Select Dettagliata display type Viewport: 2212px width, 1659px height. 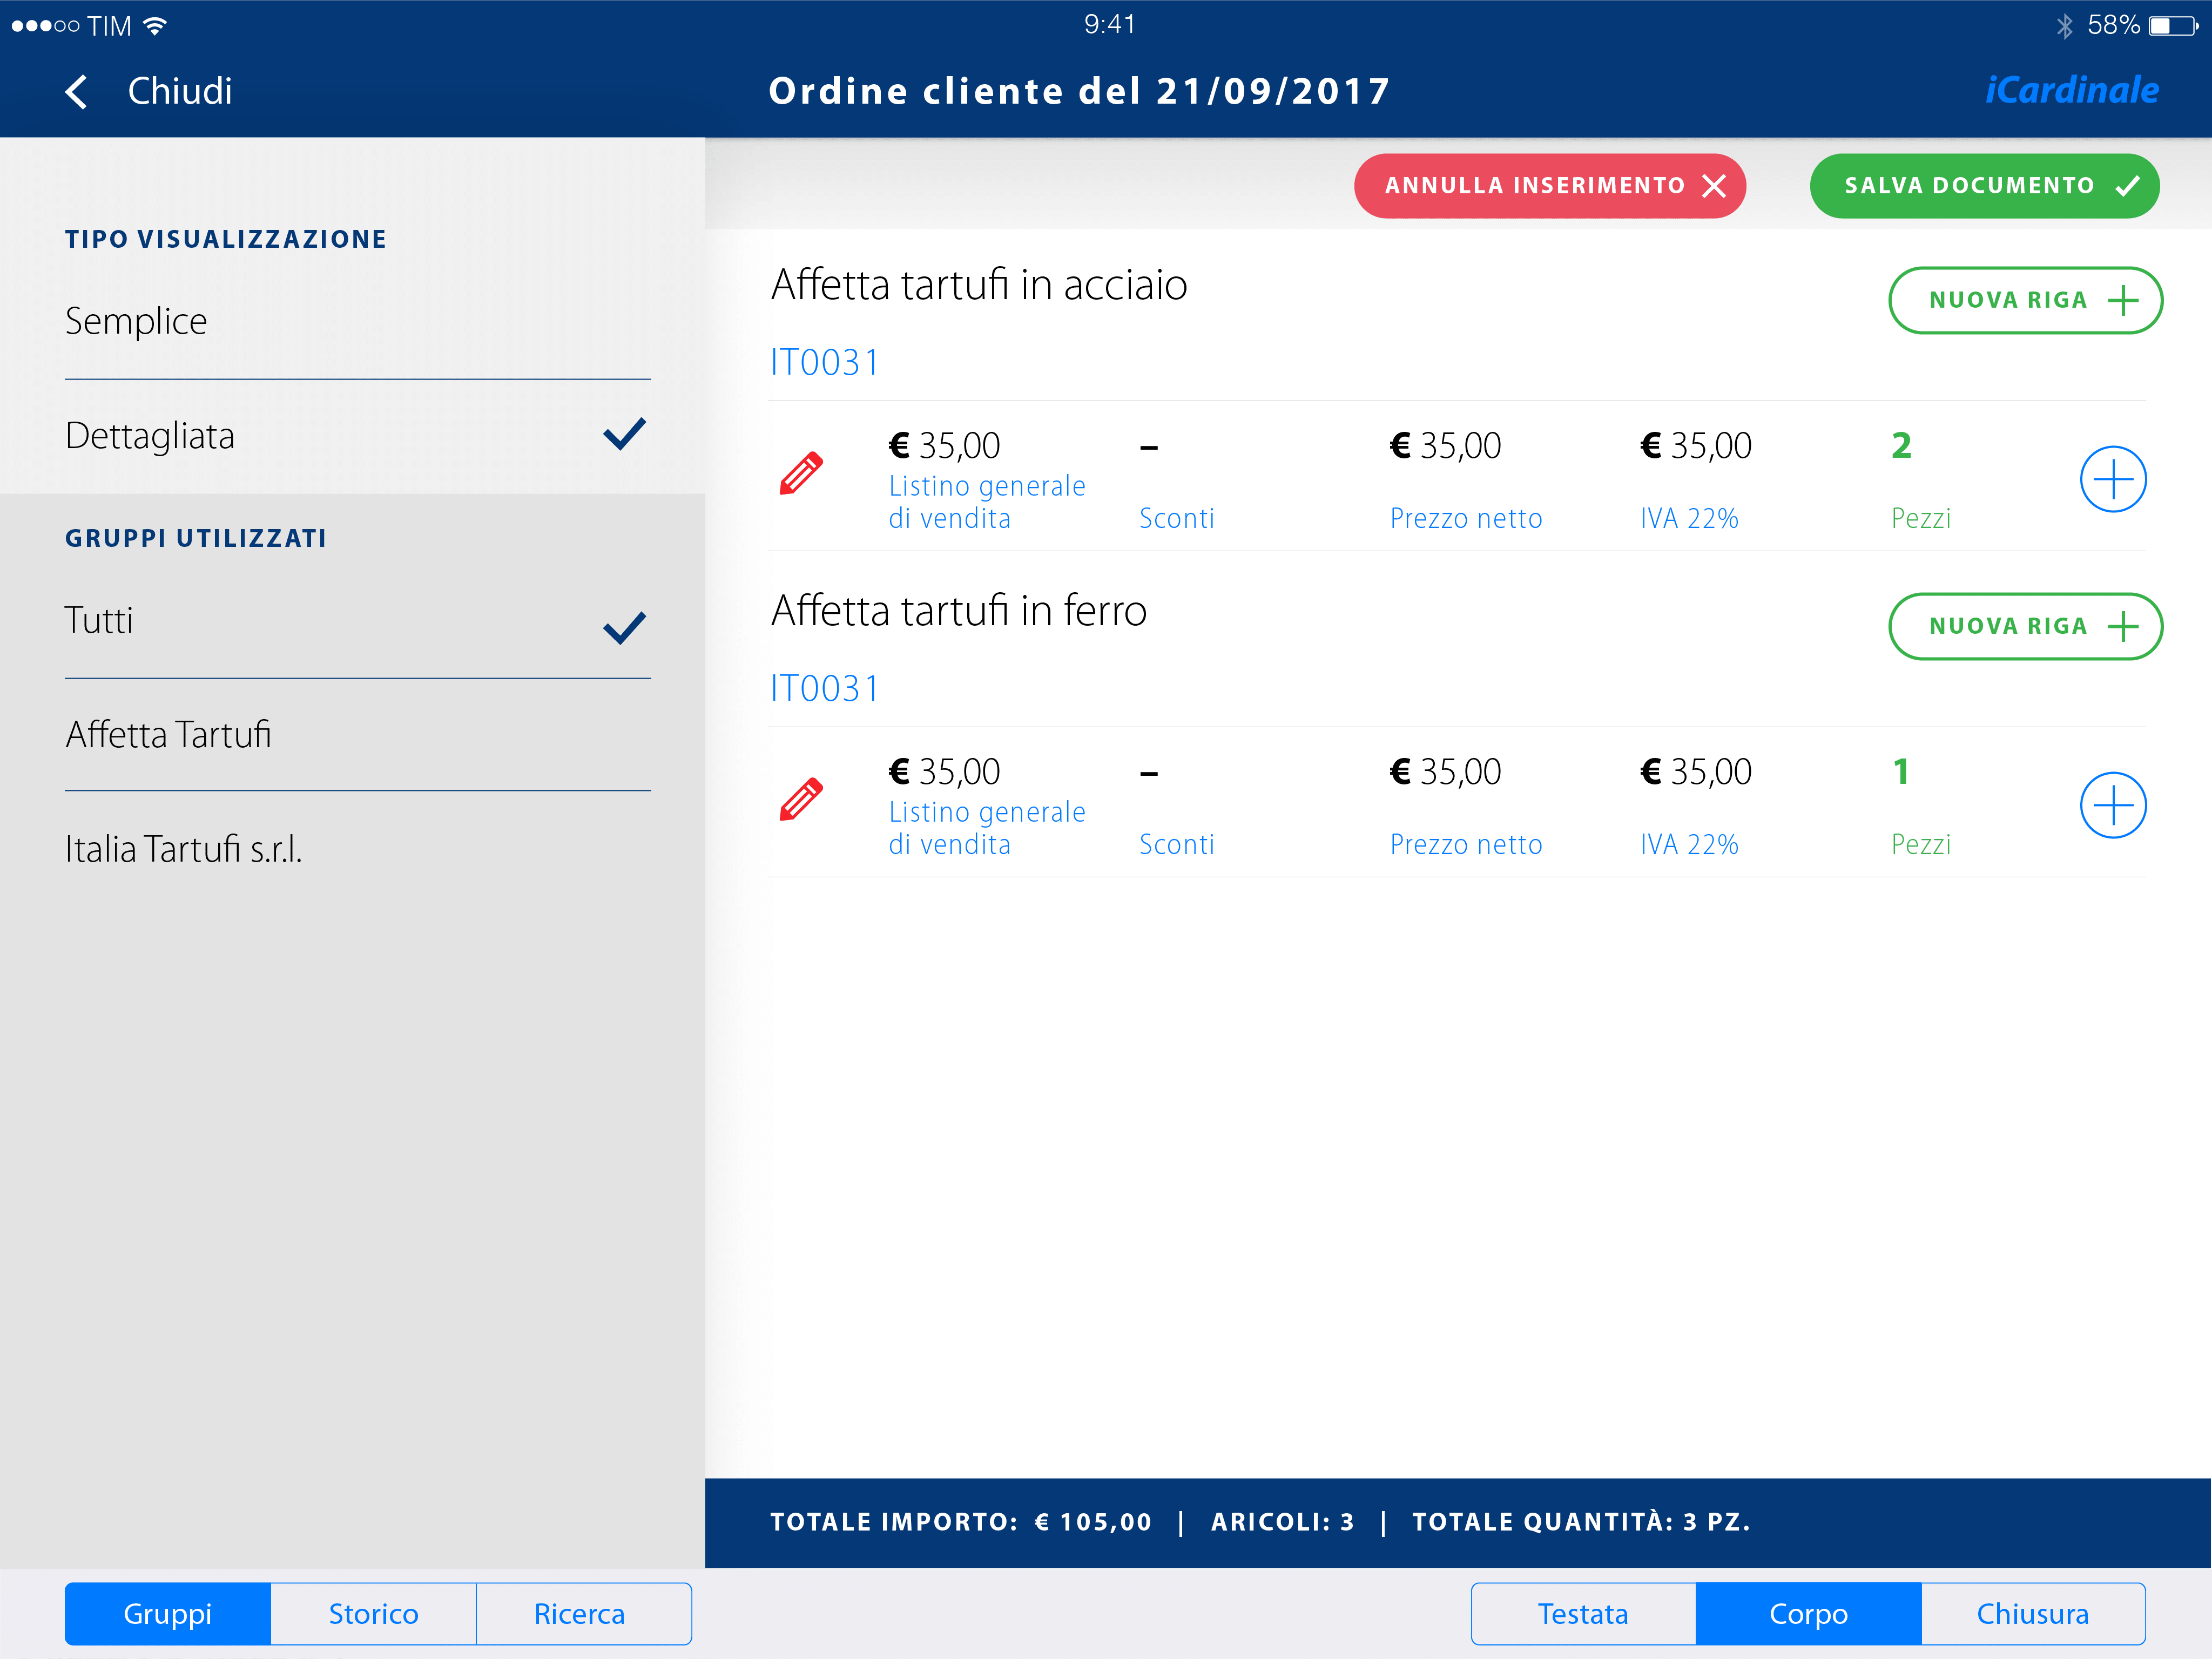(x=357, y=437)
